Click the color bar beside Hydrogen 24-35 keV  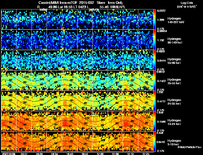coord(154,101)
